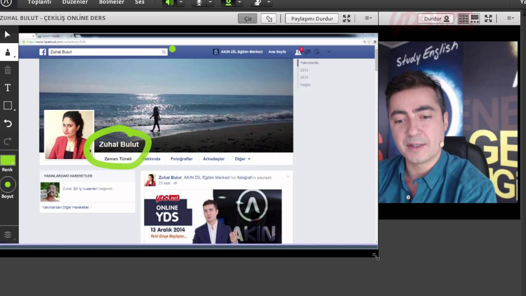Mute the green speaker icon

tap(169, 3)
